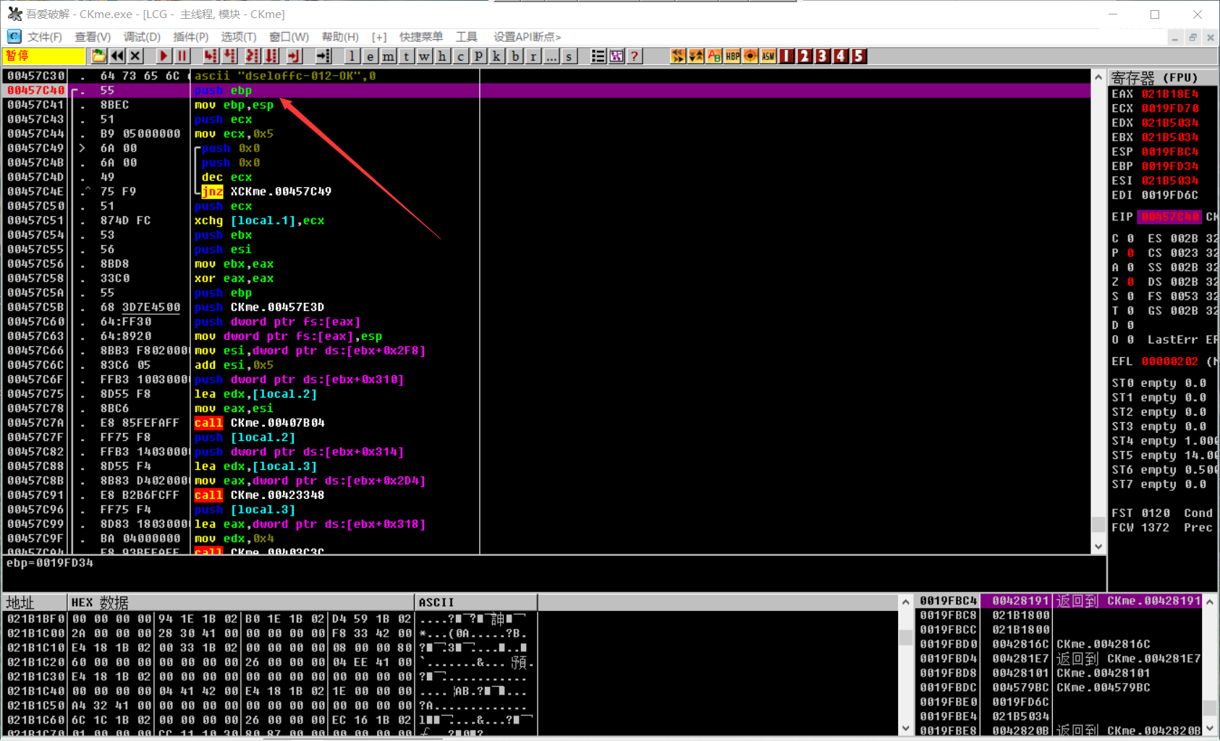Open Run trace with '...' button
Image resolution: width=1220 pixels, height=741 pixels.
(551, 56)
